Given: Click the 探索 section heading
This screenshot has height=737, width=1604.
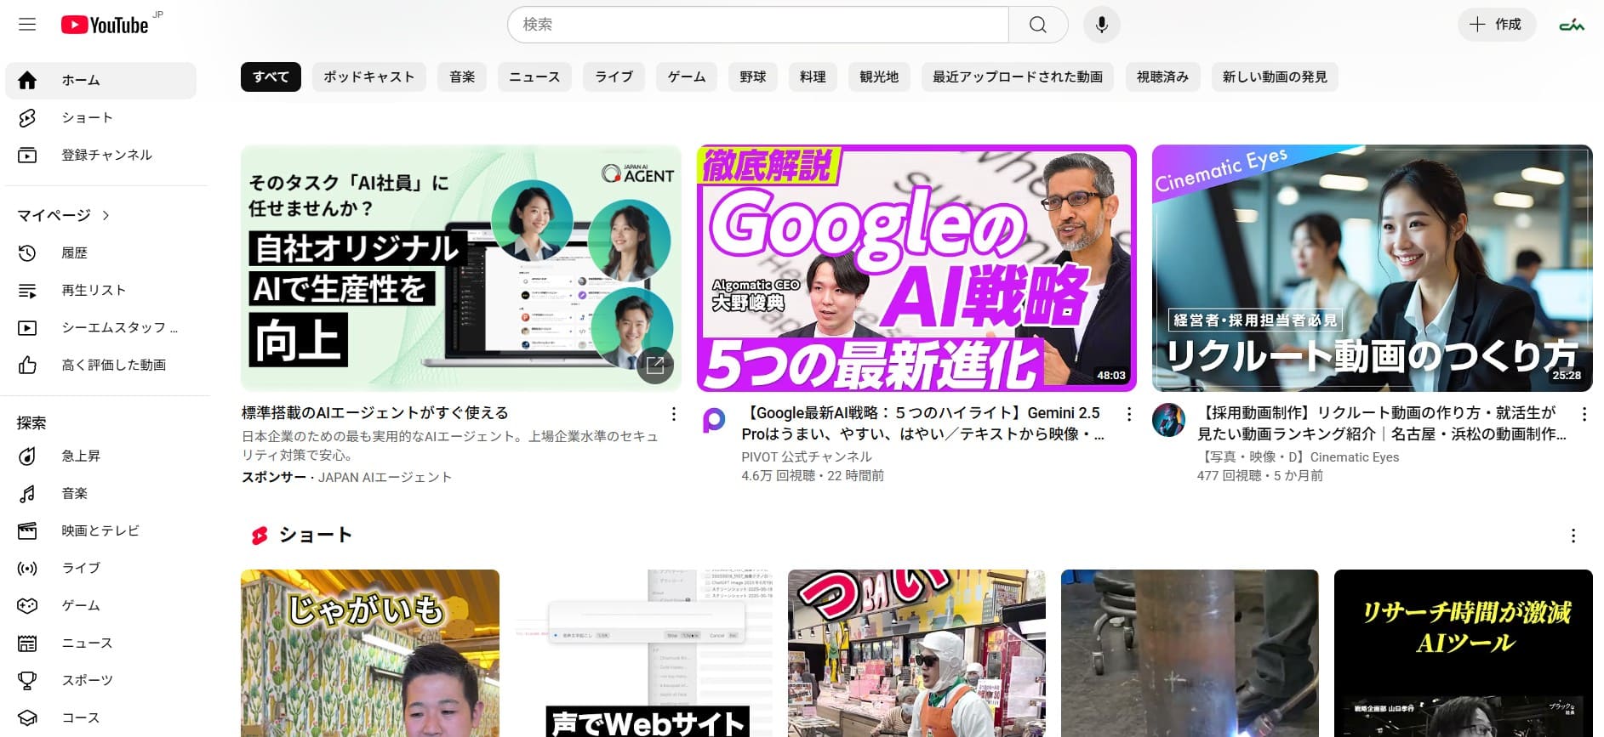Looking at the screenshot, I should click(31, 422).
